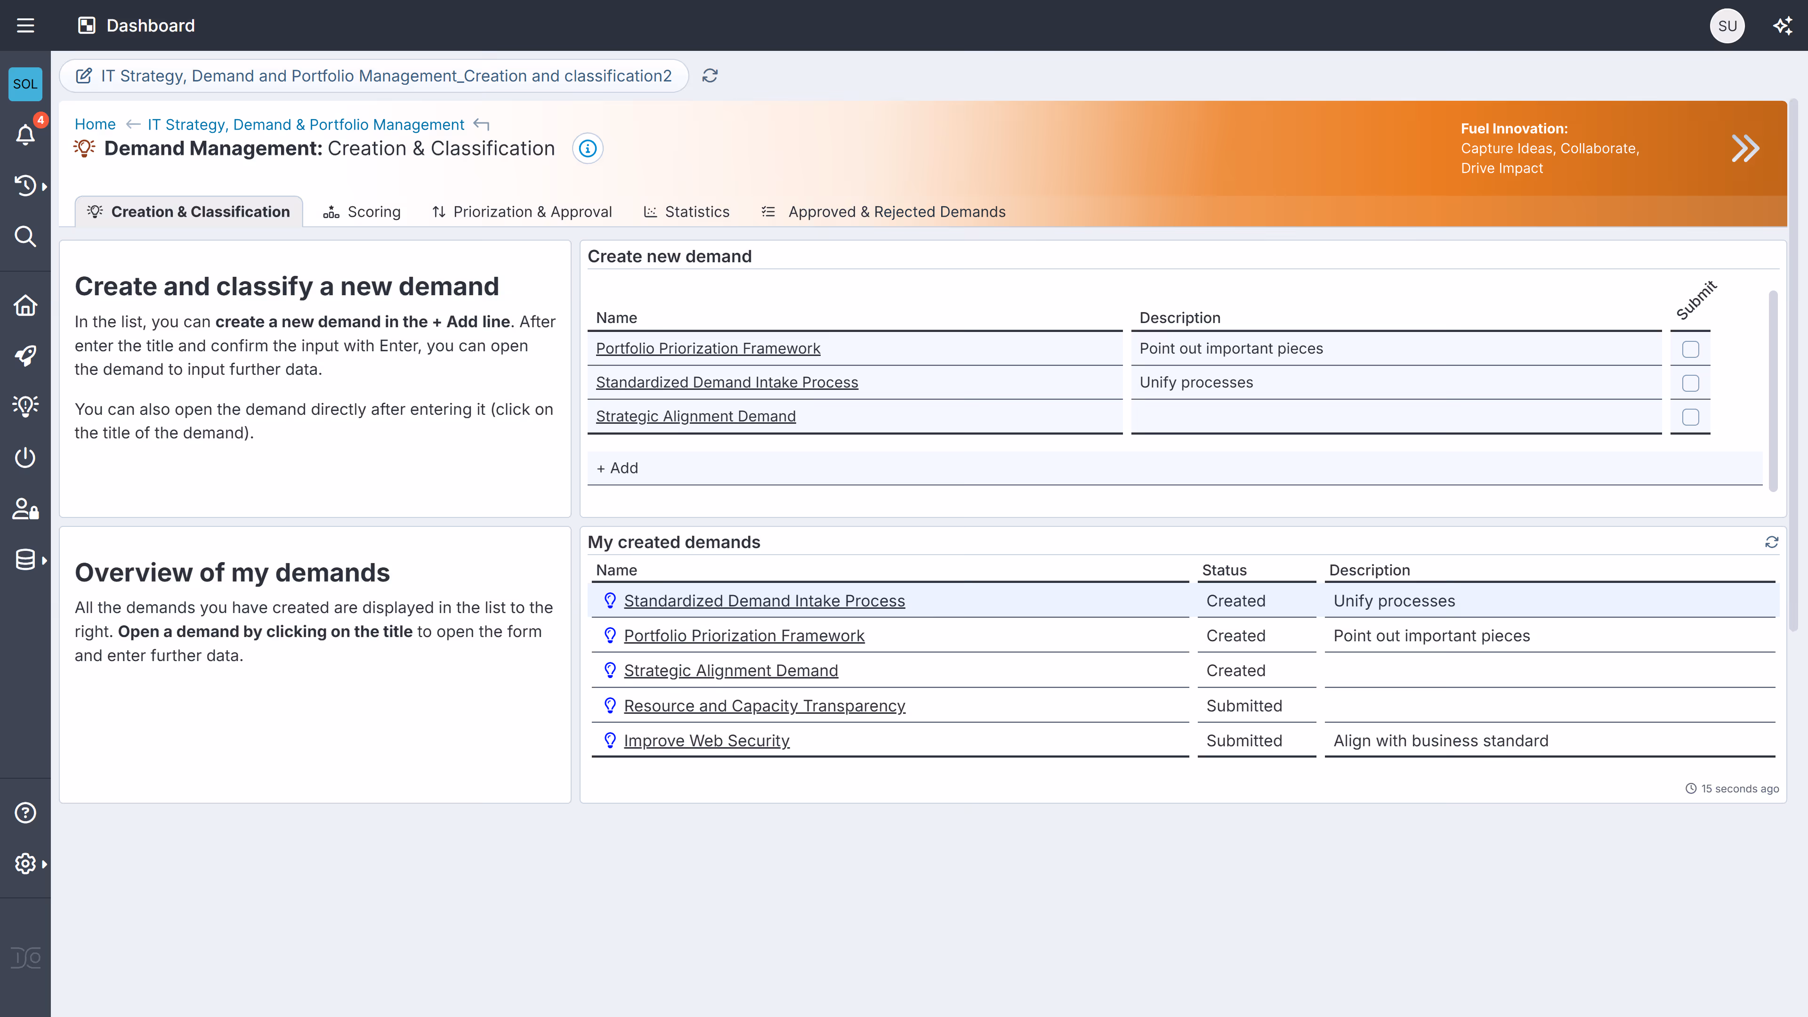Check Submit for Strategic Alignment Demand
Screen dimensions: 1808x1017
click(x=1690, y=416)
